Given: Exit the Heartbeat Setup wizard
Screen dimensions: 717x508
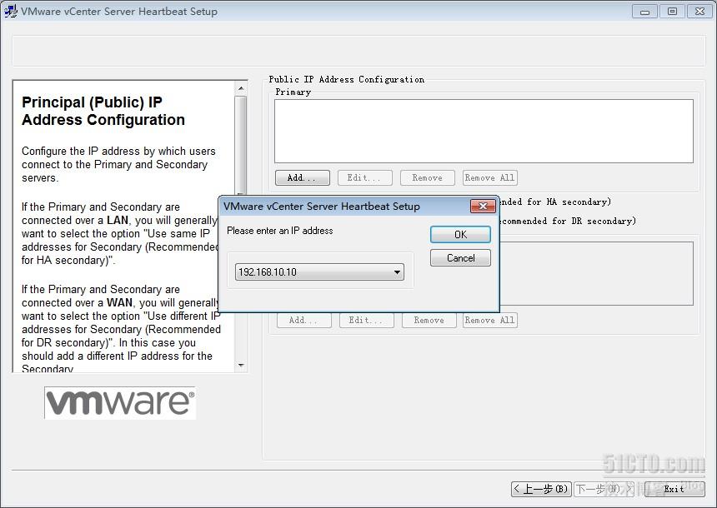Looking at the screenshot, I should [674, 489].
